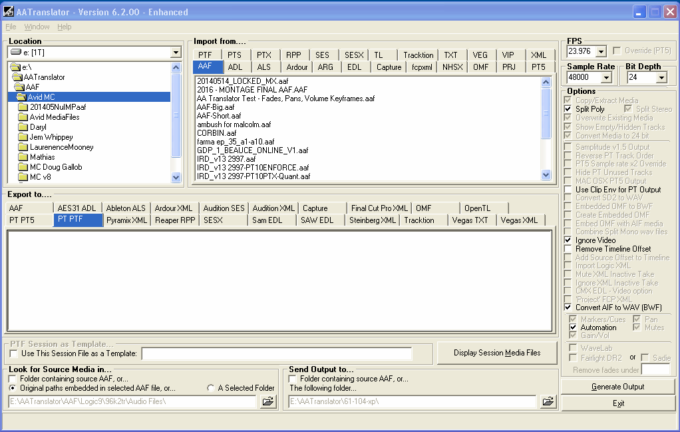Screen dimensions: 680x432
Task: Click the Generate Output button
Action: pyautogui.click(x=618, y=387)
